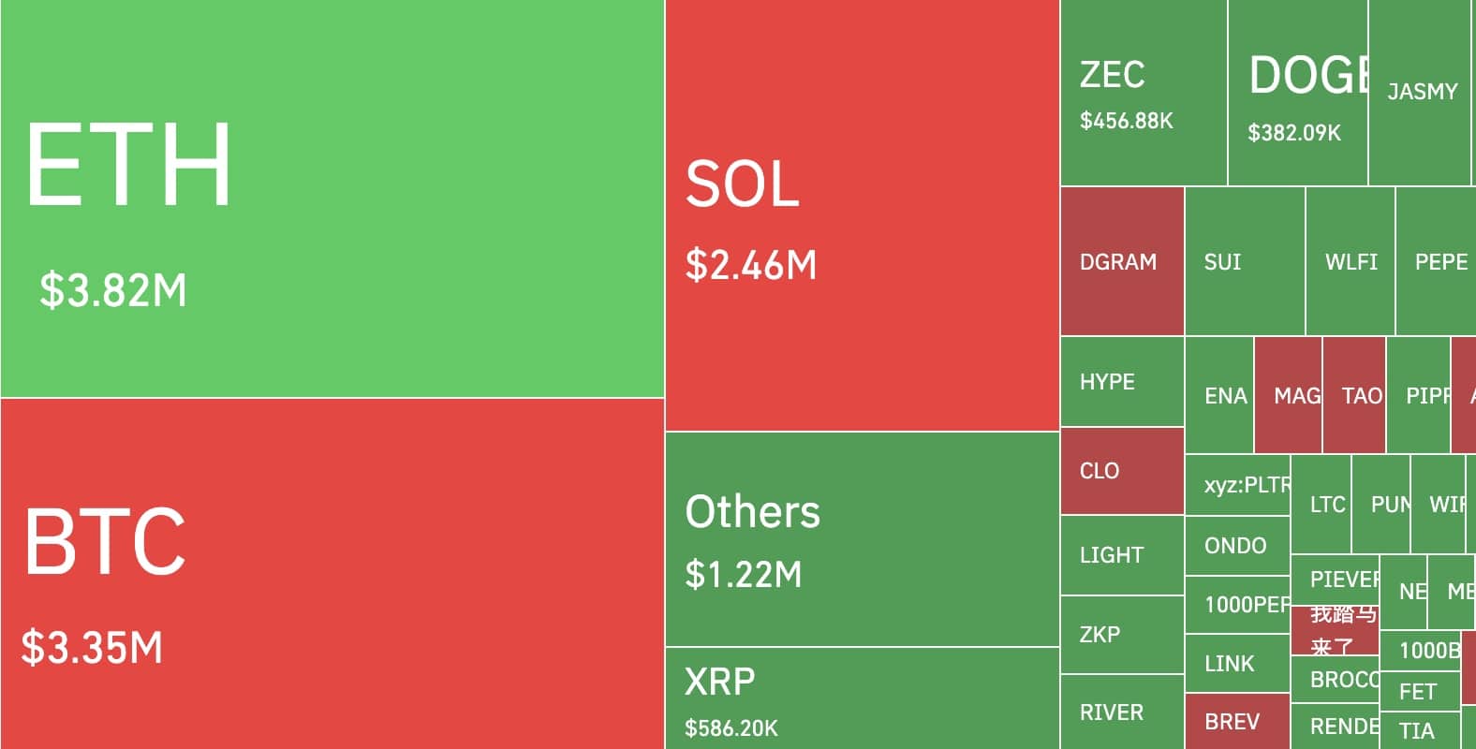
Task: Select the XRP $586.20K tile
Action: (x=862, y=698)
